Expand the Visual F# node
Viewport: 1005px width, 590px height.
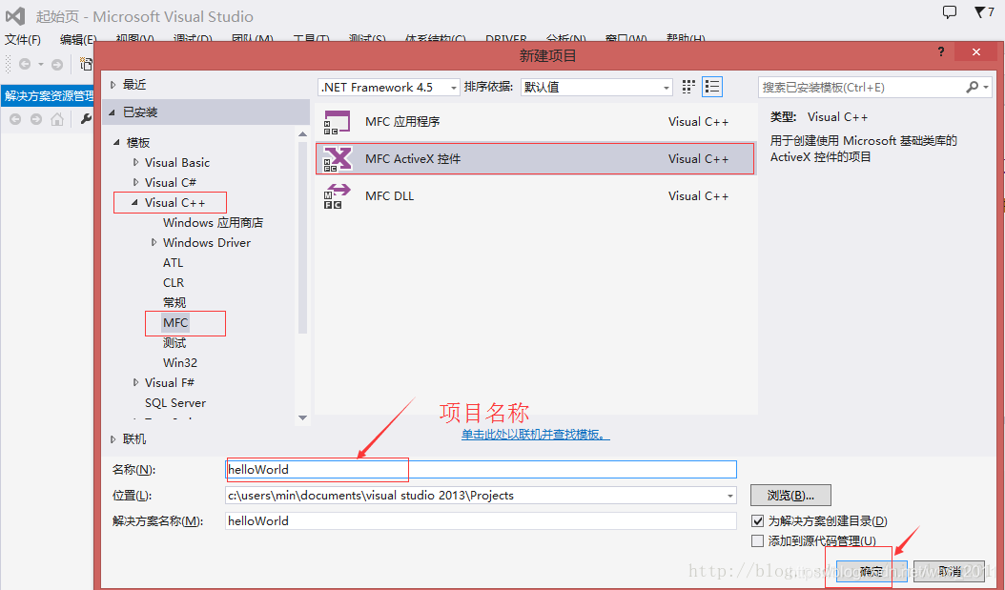pyautogui.click(x=135, y=382)
